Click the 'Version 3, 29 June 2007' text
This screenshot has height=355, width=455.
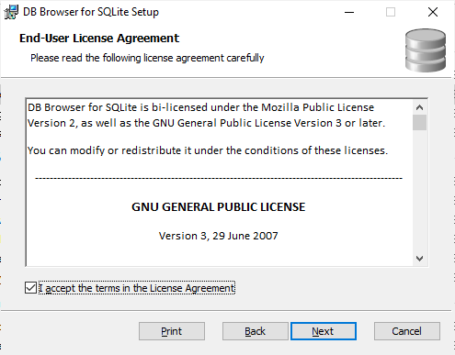pyautogui.click(x=219, y=236)
